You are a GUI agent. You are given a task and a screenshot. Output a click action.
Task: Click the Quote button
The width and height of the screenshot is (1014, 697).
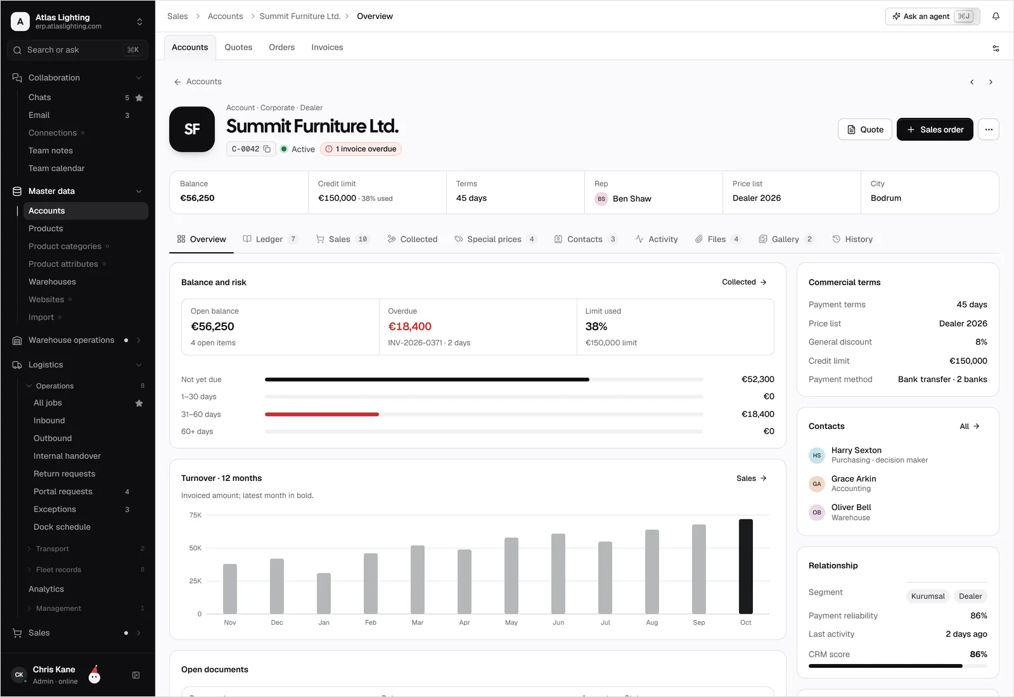point(865,129)
